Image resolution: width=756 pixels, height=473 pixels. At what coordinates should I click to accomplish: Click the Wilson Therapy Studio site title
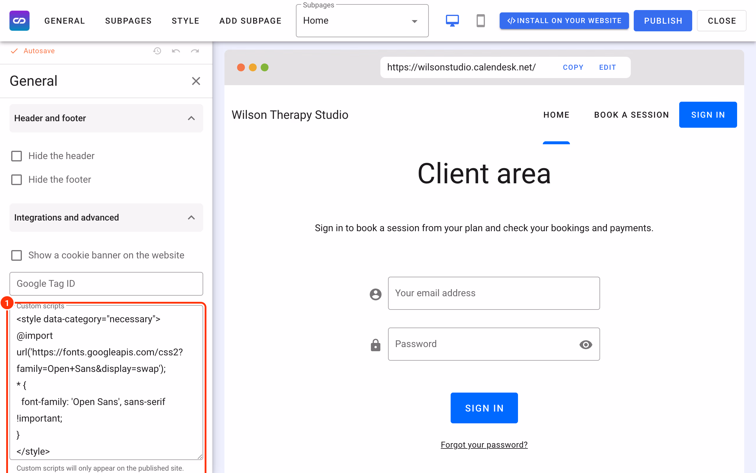(290, 115)
